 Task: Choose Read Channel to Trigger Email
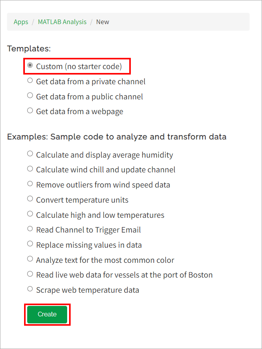pos(30,229)
